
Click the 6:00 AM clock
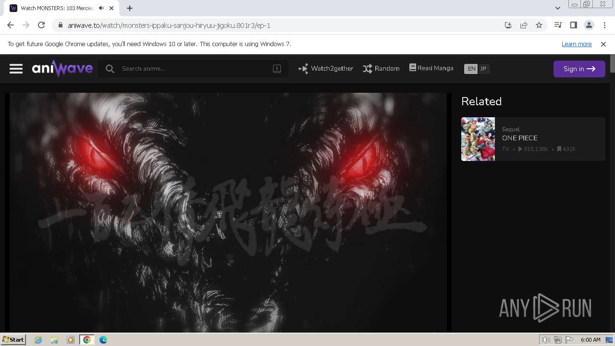coord(590,340)
